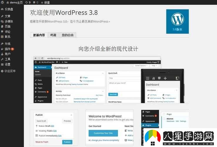The height and width of the screenshot is (147, 217).
Task: Click the 仪表盘 dashboard icon
Action: (x=2, y=9)
